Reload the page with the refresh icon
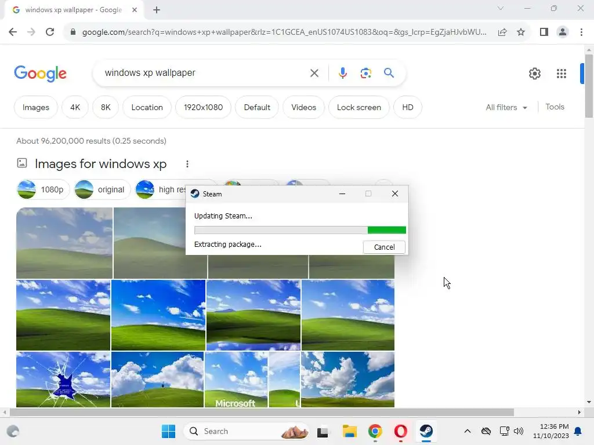The image size is (594, 445). 50,32
